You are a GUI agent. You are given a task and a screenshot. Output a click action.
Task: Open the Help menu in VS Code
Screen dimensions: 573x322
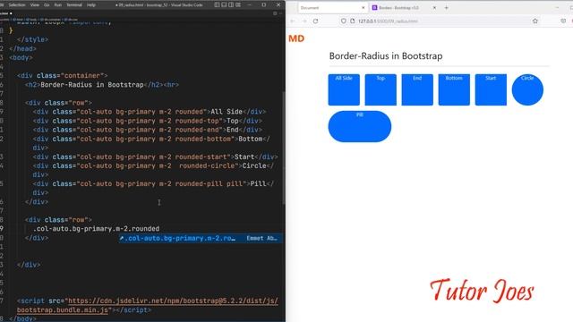tap(91, 4)
